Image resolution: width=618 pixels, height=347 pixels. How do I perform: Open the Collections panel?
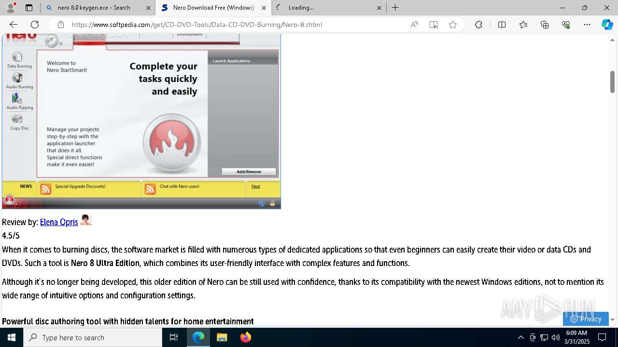pyautogui.click(x=545, y=25)
